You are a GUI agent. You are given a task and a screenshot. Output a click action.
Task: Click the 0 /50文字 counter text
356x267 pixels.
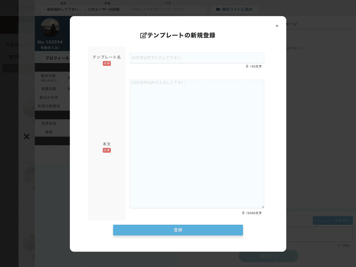pyautogui.click(x=254, y=66)
